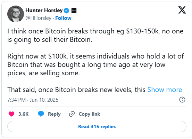Open the Hunter Horsley display name link
192x139 pixels.
tap(44, 10)
